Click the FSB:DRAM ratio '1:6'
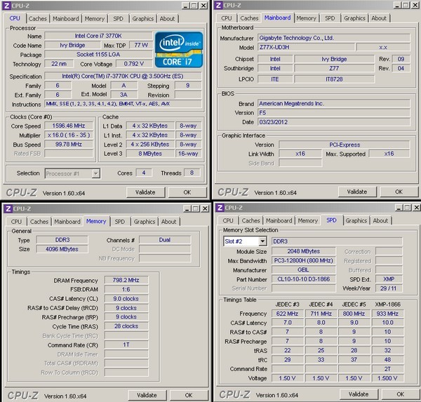 (x=126, y=289)
